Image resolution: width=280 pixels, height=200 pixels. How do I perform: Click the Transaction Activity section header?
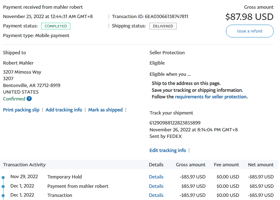click(x=24, y=165)
